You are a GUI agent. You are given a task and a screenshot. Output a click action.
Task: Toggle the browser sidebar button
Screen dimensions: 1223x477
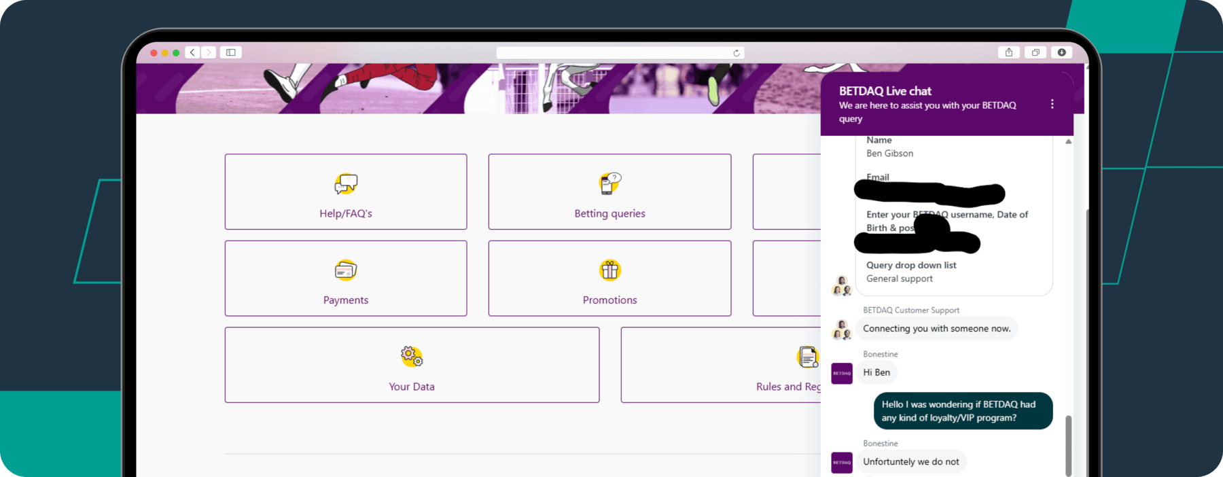click(231, 52)
